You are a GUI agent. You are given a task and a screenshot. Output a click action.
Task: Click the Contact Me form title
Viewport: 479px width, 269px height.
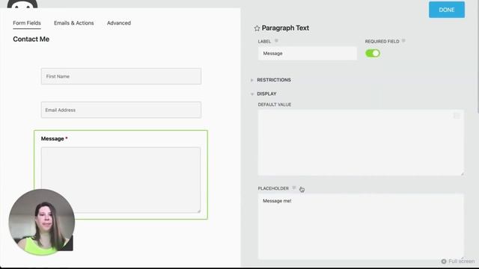pos(31,39)
